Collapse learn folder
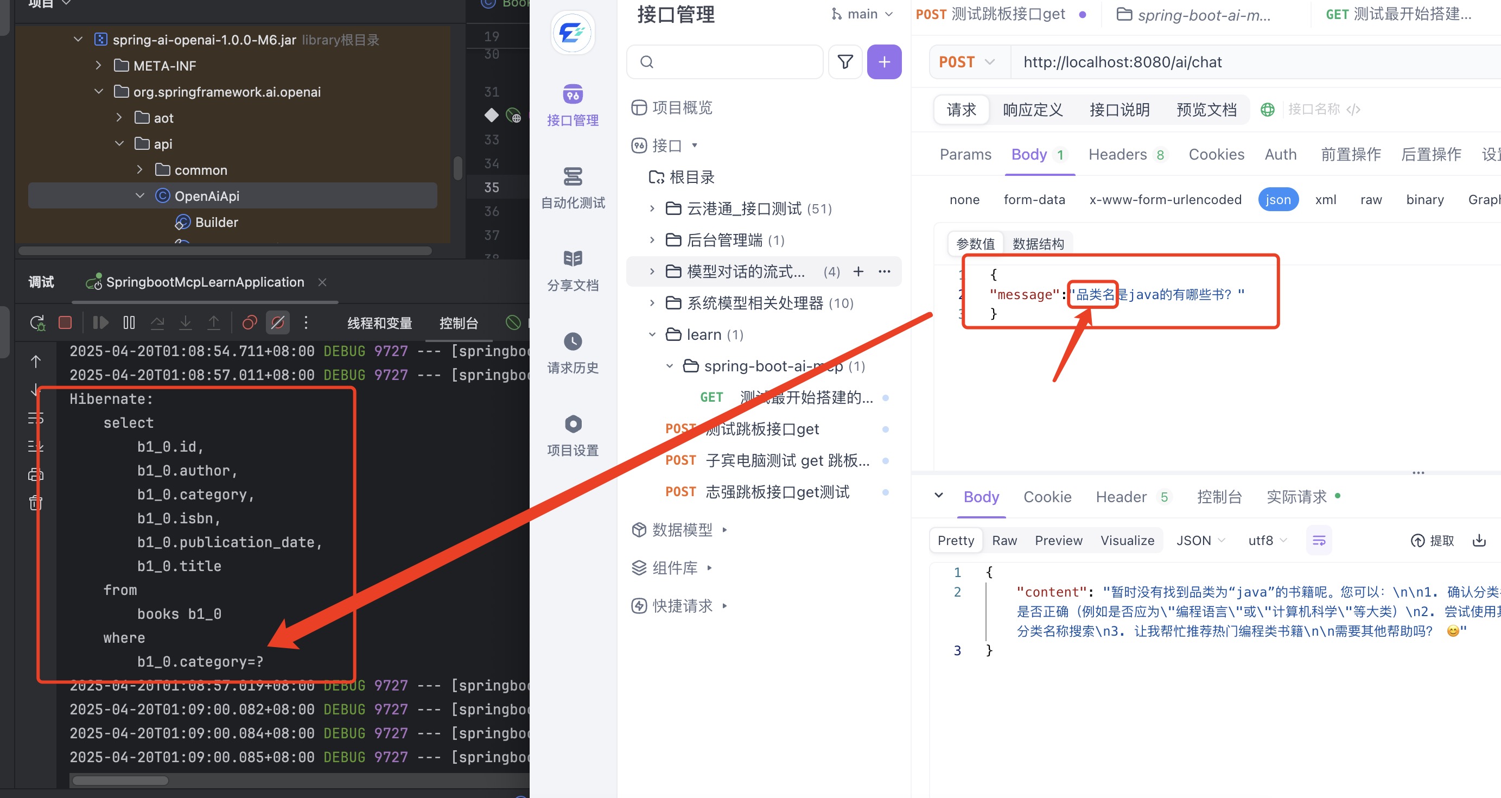 pos(652,334)
